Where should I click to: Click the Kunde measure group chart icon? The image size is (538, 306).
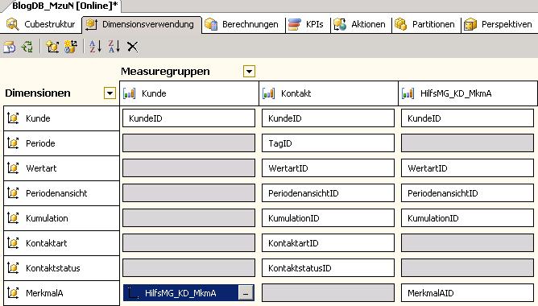coord(130,93)
